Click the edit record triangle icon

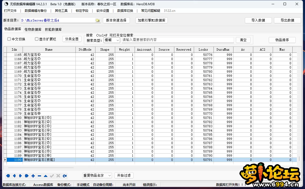click(x=46, y=176)
